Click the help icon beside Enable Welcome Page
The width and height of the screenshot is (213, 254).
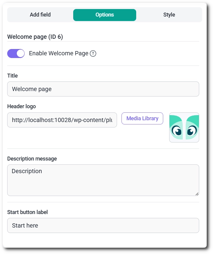click(93, 54)
